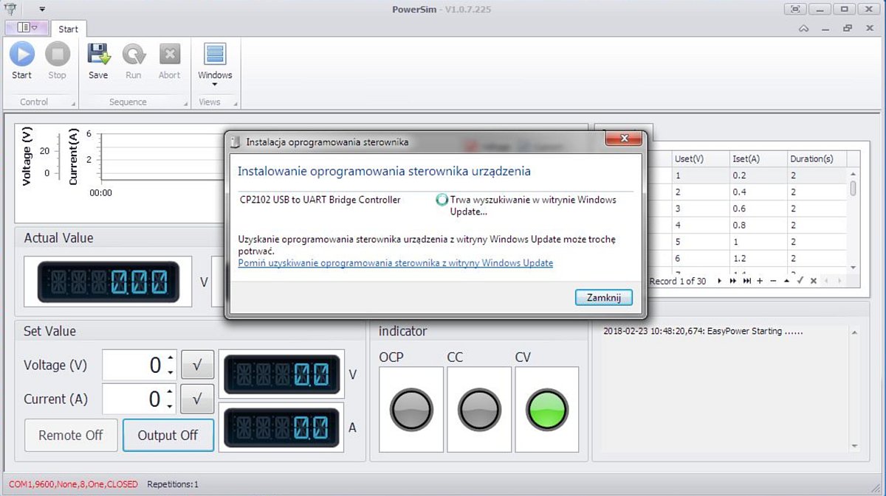Viewport: 886px width, 496px height.
Task: Select the Iset cell with value 0.2
Action: (x=758, y=175)
